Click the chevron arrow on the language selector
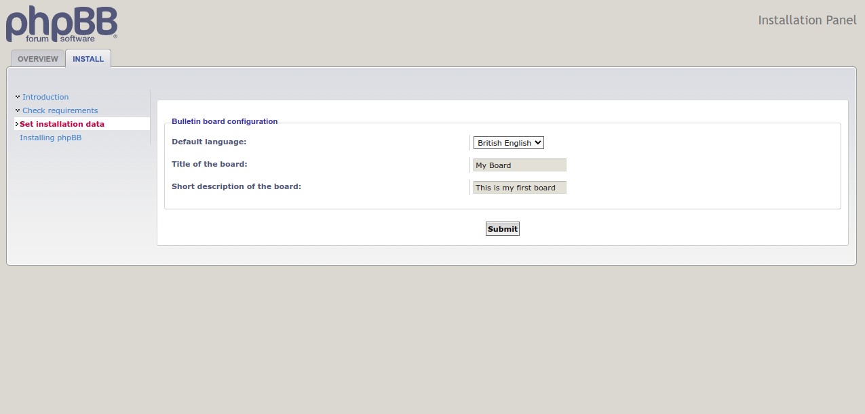 [x=538, y=143]
